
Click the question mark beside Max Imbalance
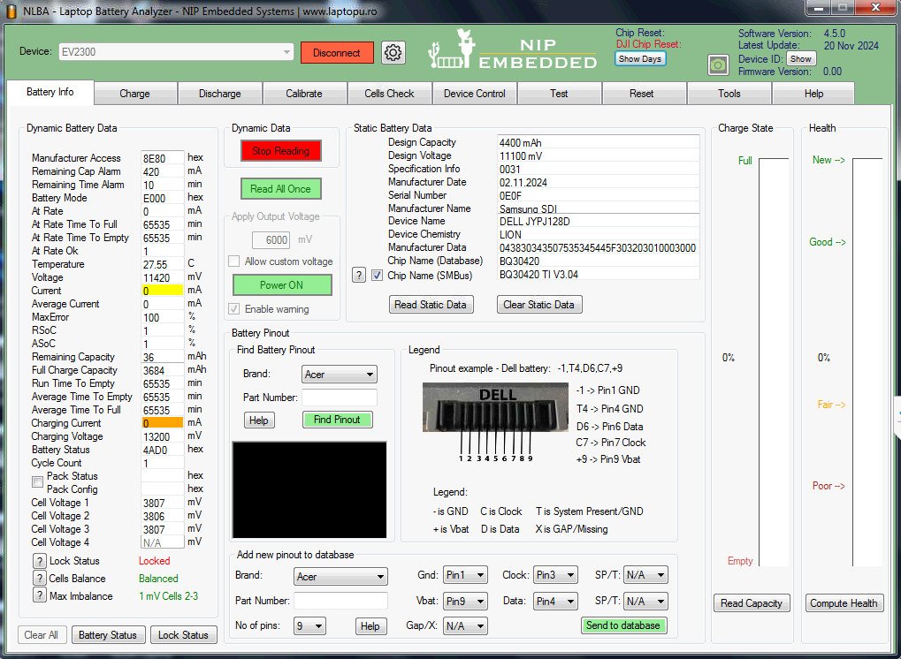coord(39,595)
